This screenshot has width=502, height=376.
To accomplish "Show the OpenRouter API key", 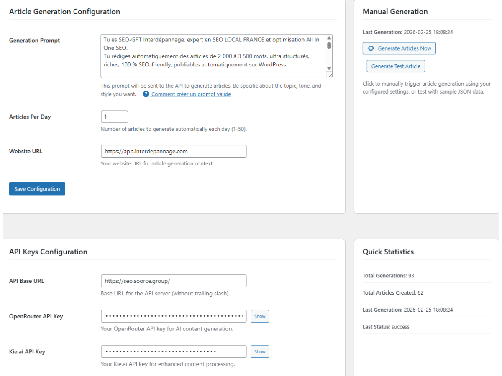I will pyautogui.click(x=260, y=316).
